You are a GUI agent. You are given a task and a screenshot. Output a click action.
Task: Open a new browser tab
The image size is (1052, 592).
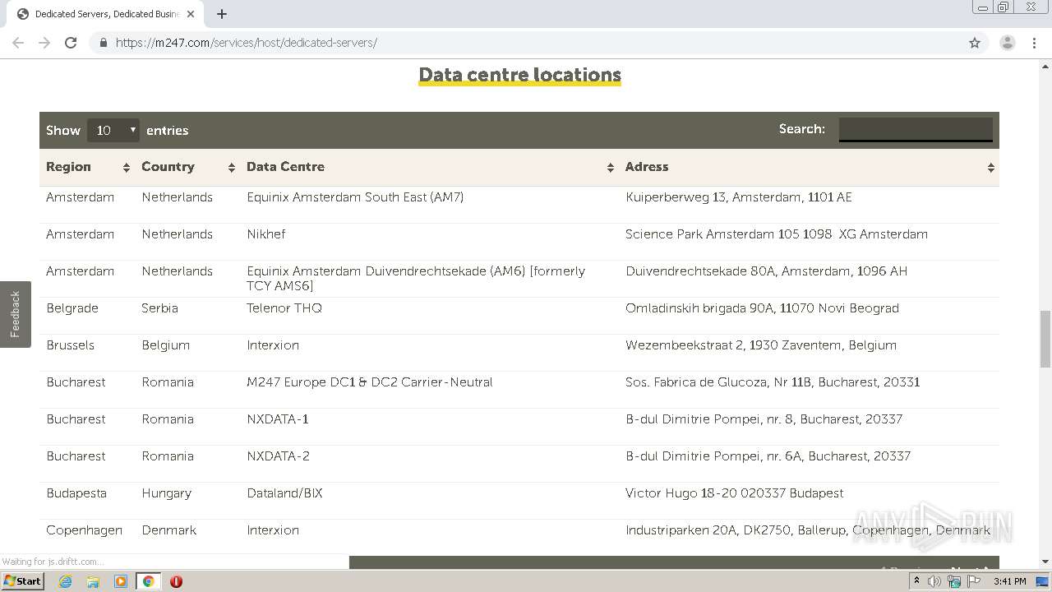[x=222, y=14]
